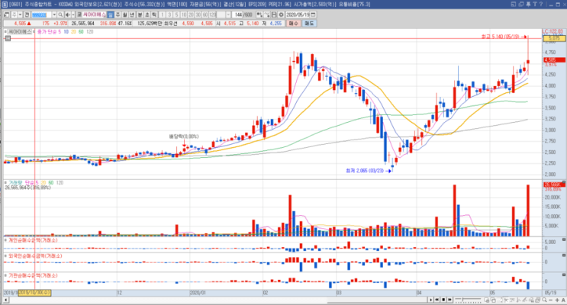Click the indicator add icon left of date field
Image resolution: width=567 pixels, height=305 pixels.
tap(259, 14)
